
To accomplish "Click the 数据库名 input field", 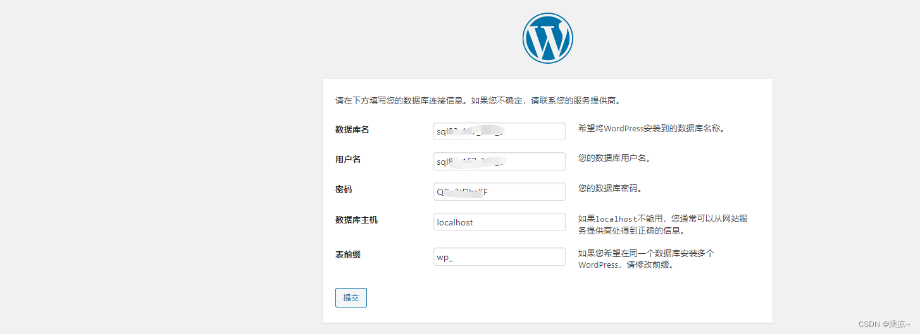I will [499, 131].
